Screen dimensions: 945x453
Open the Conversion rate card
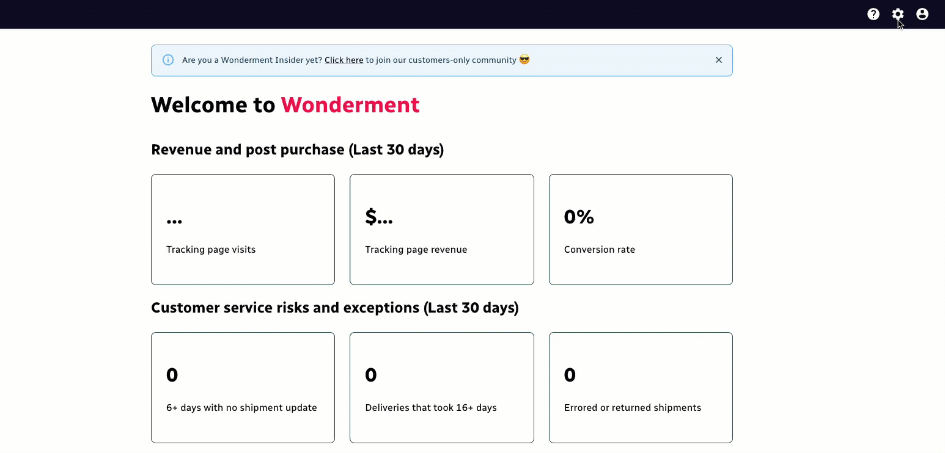pos(641,230)
